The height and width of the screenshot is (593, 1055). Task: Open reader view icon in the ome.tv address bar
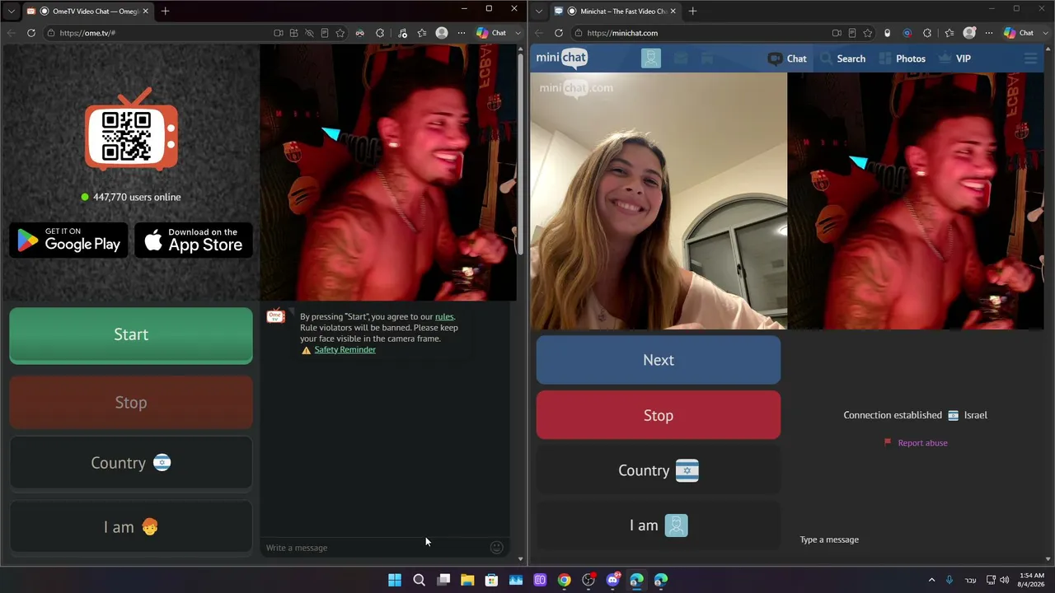pos(325,33)
